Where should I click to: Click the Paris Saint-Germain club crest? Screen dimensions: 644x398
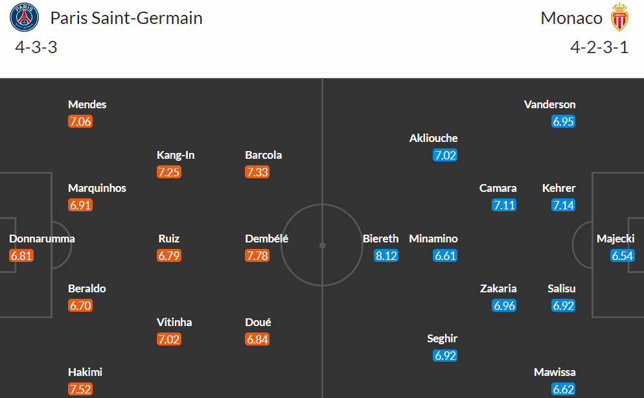[24, 18]
